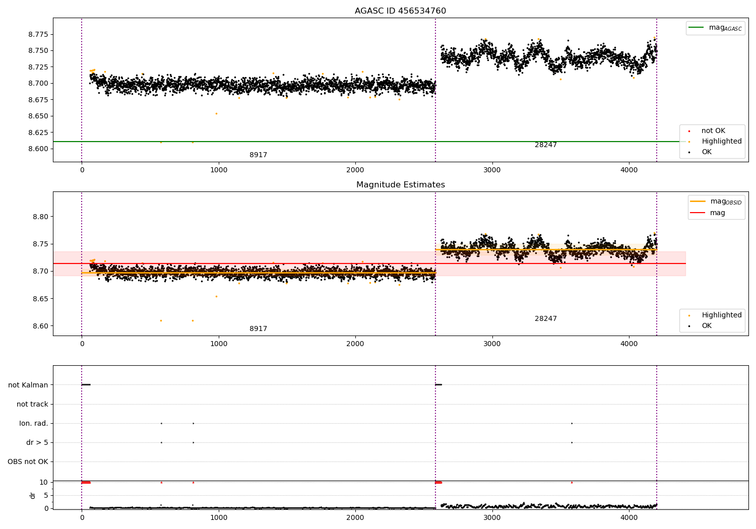Click x-axis tick 2000 under the AGASC ID plot
756x529 pixels.
pos(355,170)
